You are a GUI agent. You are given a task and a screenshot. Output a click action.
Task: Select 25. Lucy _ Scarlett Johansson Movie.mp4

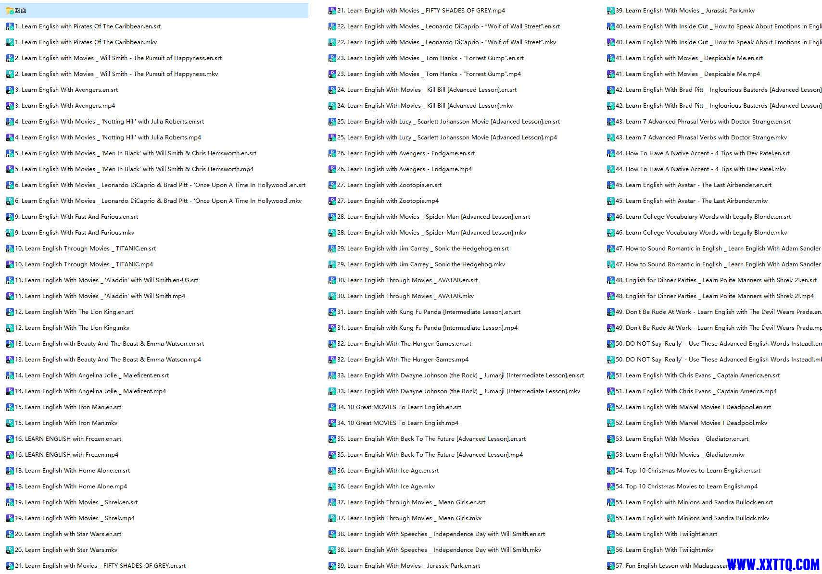447,137
